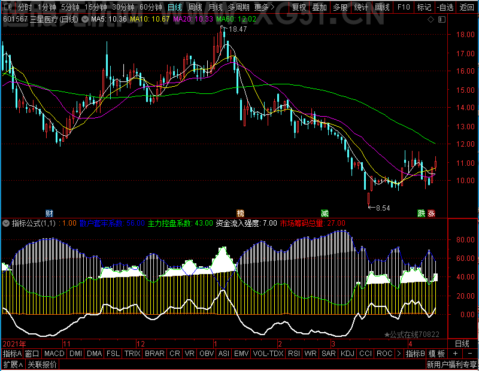The height and width of the screenshot is (371, 479).
Task: Click the 窗口 tab
Action: (32, 353)
